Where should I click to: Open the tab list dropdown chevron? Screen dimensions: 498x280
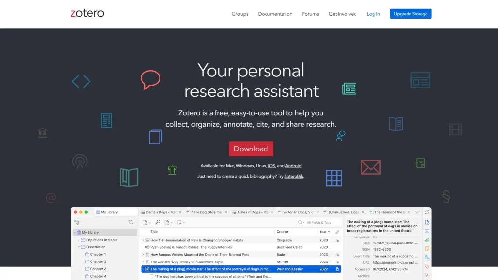tap(417, 212)
